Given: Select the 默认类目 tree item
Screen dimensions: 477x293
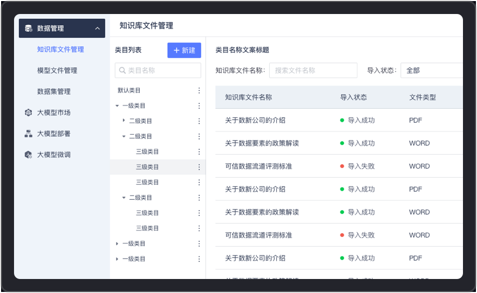Looking at the screenshot, I should tap(130, 90).
